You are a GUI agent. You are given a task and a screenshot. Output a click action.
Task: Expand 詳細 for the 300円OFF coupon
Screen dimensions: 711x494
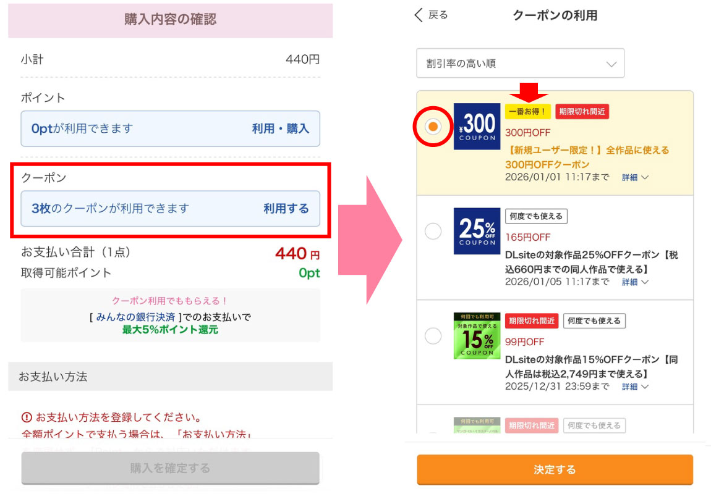coord(635,177)
